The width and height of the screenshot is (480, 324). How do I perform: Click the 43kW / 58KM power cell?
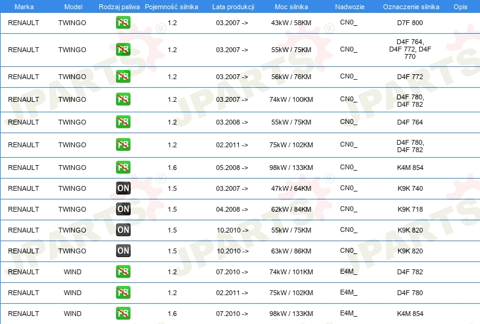click(x=291, y=23)
